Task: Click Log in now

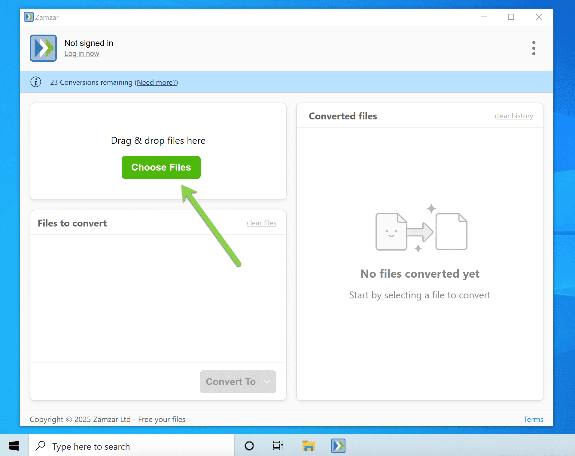Action: [82, 54]
